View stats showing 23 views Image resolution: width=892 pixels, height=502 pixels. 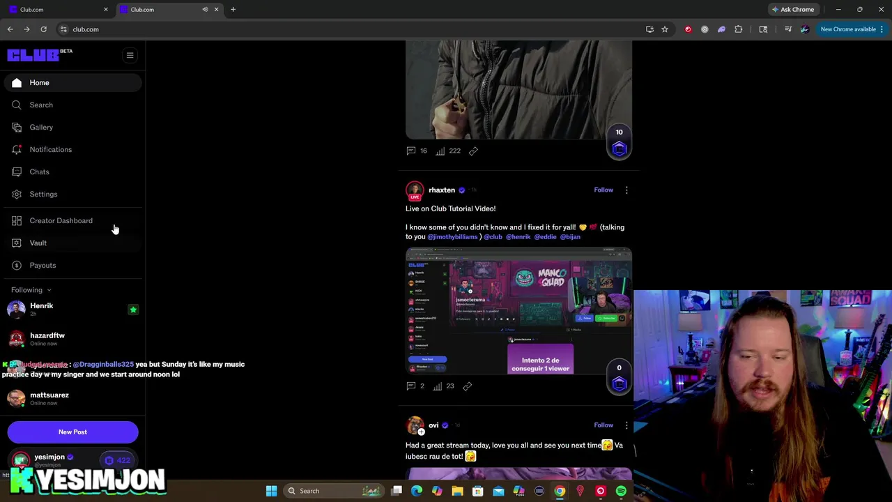tap(443, 386)
